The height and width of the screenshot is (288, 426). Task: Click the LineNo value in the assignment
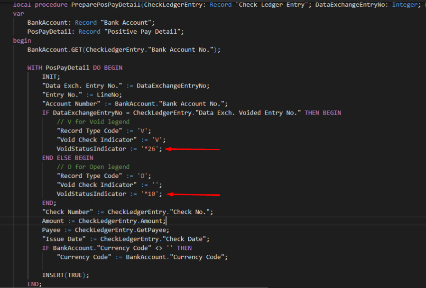[111, 95]
